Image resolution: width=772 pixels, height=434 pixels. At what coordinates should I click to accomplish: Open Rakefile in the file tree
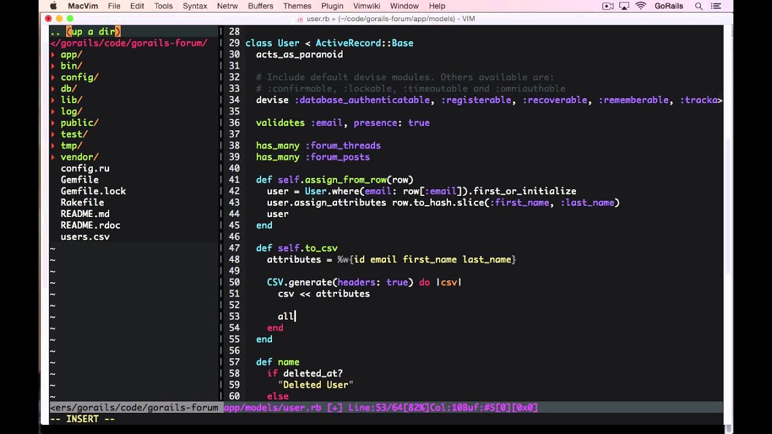pos(82,203)
